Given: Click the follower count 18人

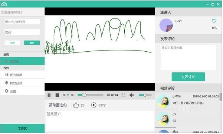Looking at the screenshot, I should tap(214, 28).
